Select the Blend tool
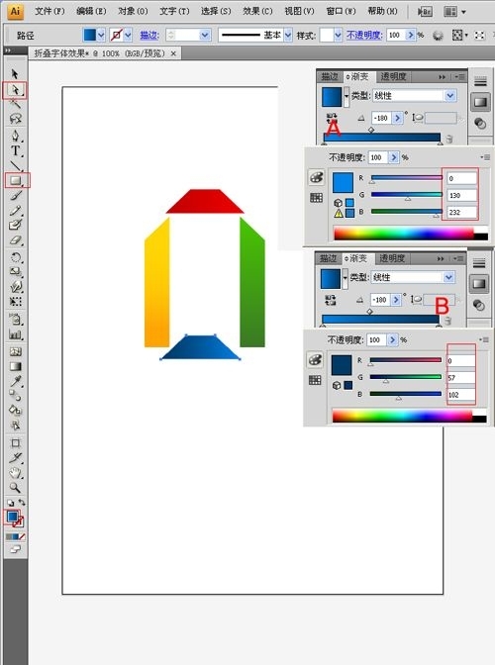 click(x=15, y=395)
